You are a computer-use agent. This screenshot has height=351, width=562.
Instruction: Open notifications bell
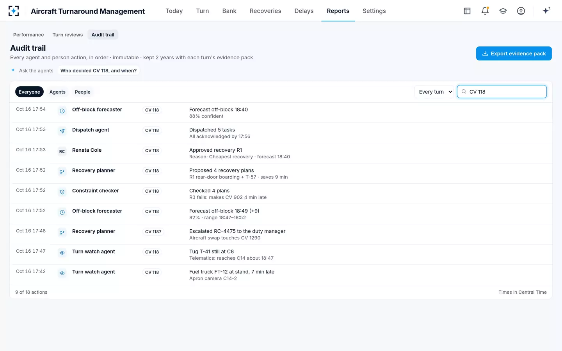[x=485, y=11]
